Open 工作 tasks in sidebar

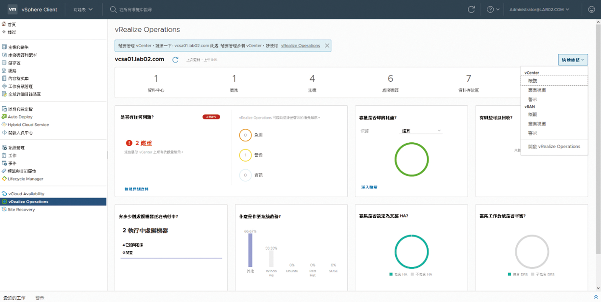pos(9,156)
